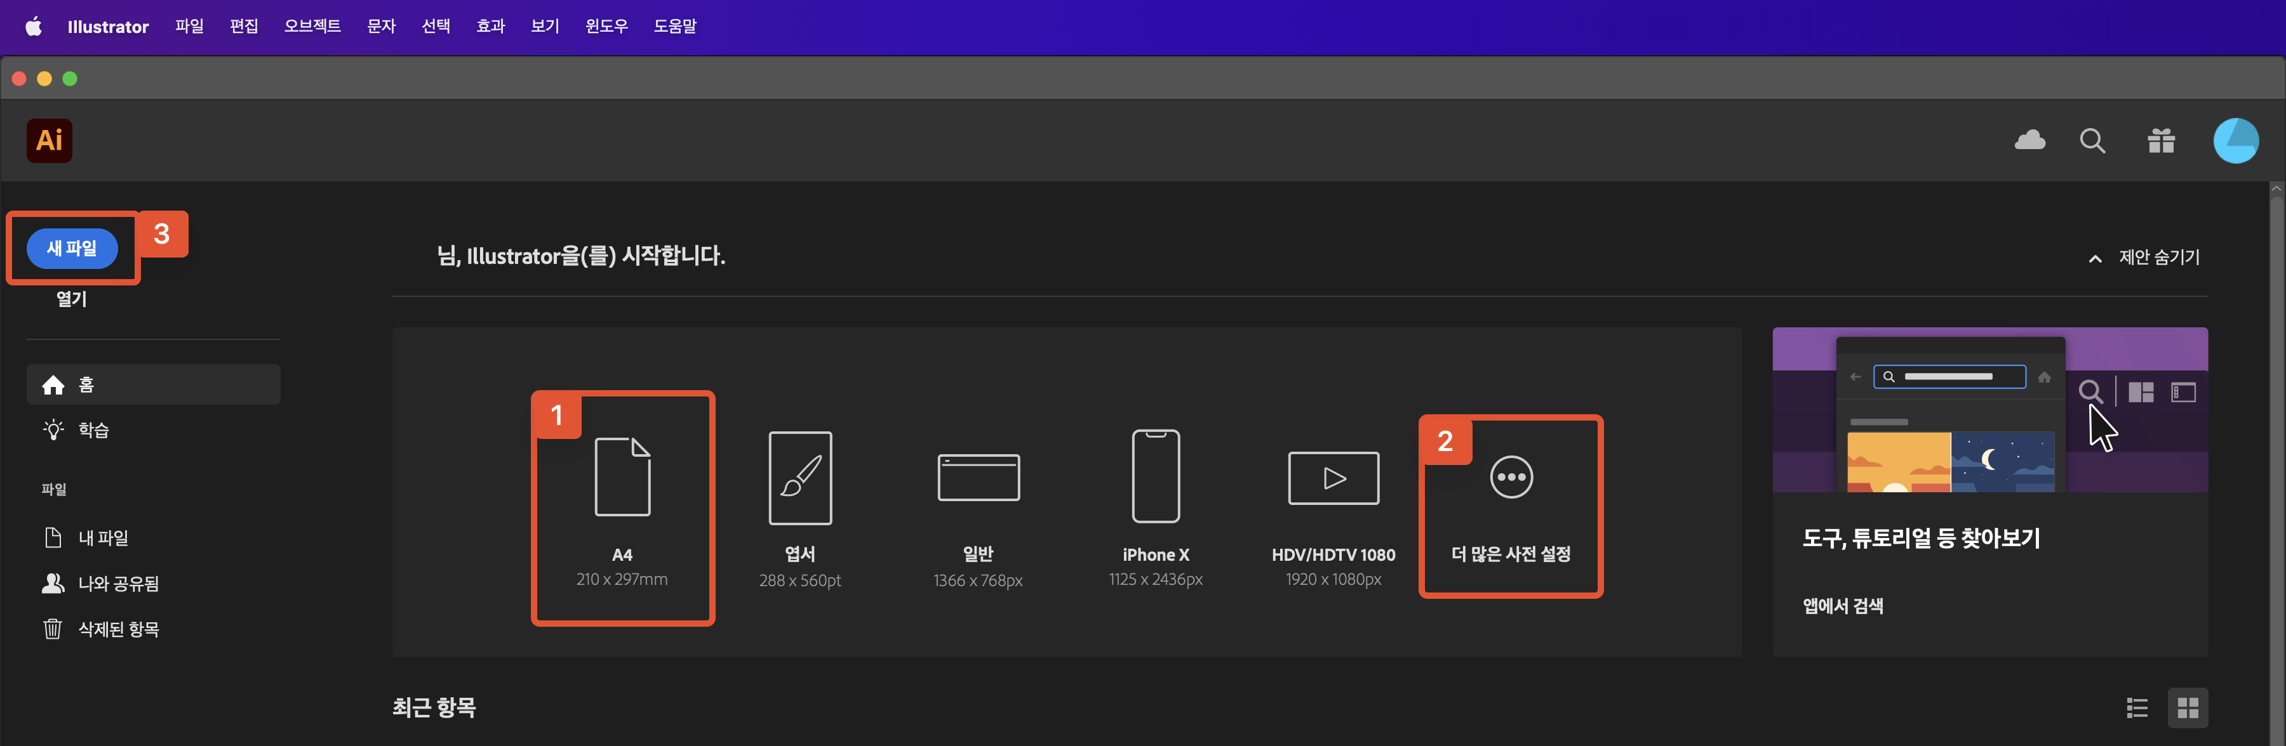Open 삭제된 항목 in sidebar
The height and width of the screenshot is (746, 2286).
[x=118, y=629]
